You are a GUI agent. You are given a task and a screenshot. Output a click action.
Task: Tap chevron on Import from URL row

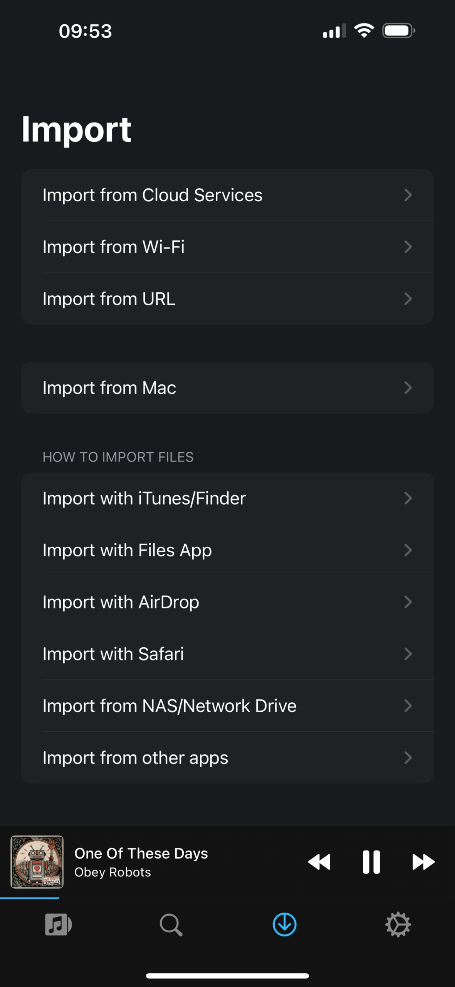(408, 299)
